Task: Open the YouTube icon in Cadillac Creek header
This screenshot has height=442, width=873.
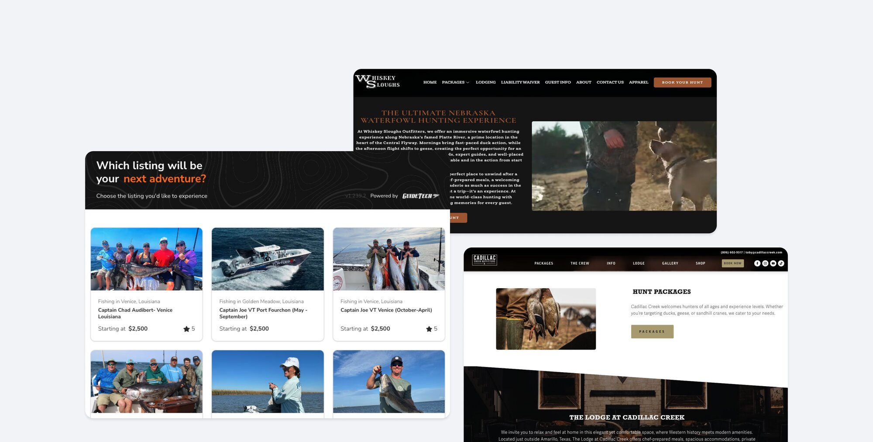Action: coord(773,263)
